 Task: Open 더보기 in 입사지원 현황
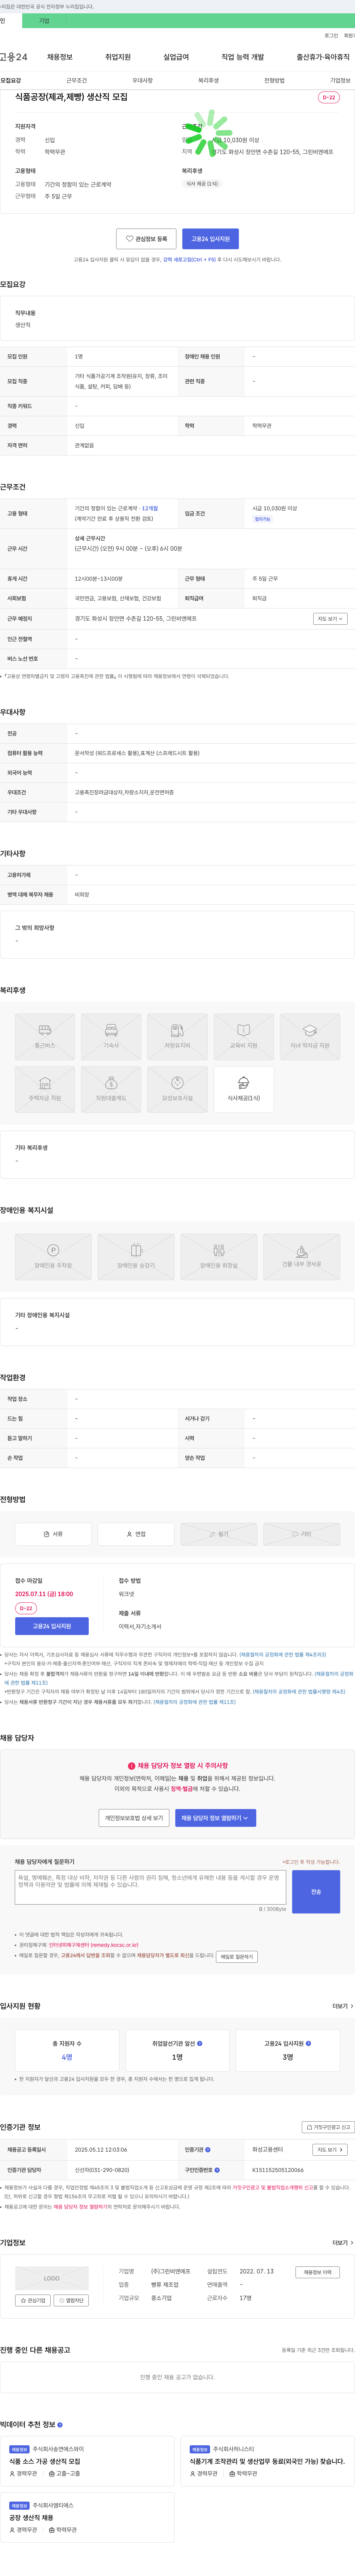343,2006
